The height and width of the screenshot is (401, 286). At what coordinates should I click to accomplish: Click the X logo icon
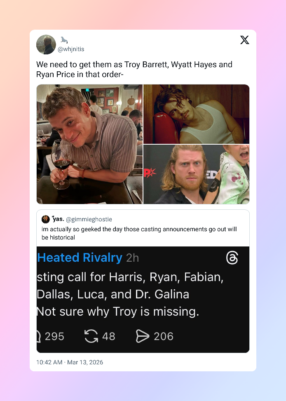[244, 40]
